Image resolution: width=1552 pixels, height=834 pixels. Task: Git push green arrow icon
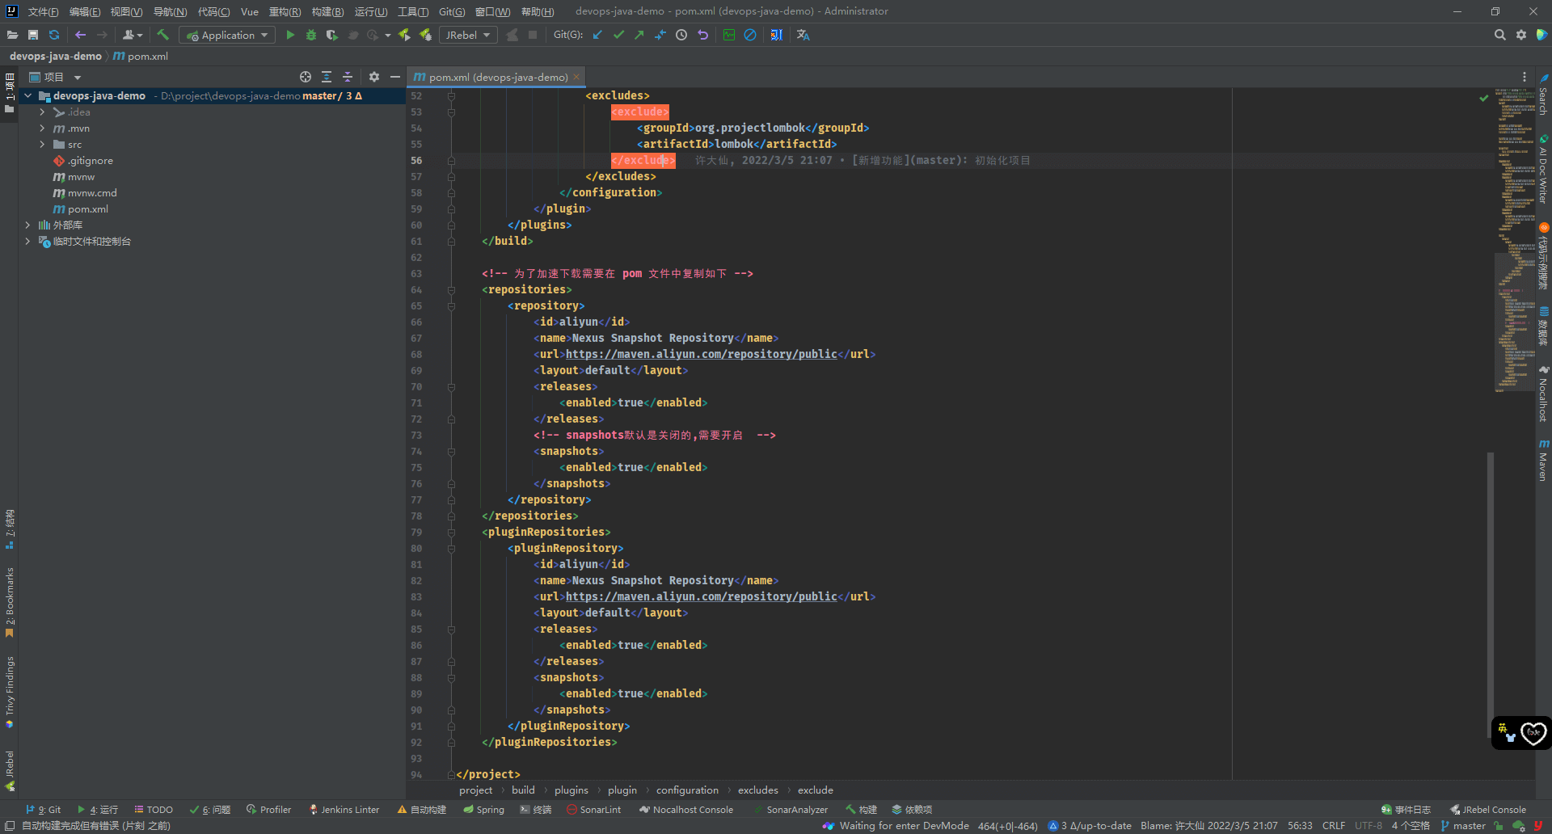click(x=639, y=35)
